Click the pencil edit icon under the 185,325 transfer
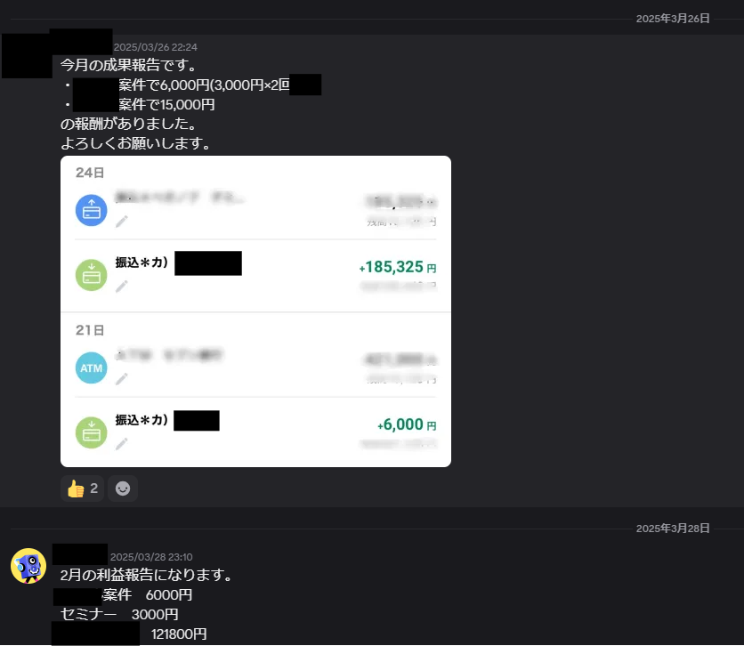Image resolution: width=744 pixels, height=646 pixels. pyautogui.click(x=121, y=286)
